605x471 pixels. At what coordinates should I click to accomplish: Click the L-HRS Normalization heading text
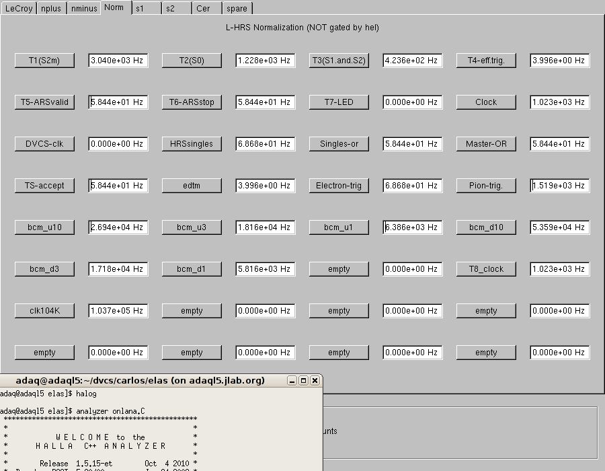[x=302, y=28]
